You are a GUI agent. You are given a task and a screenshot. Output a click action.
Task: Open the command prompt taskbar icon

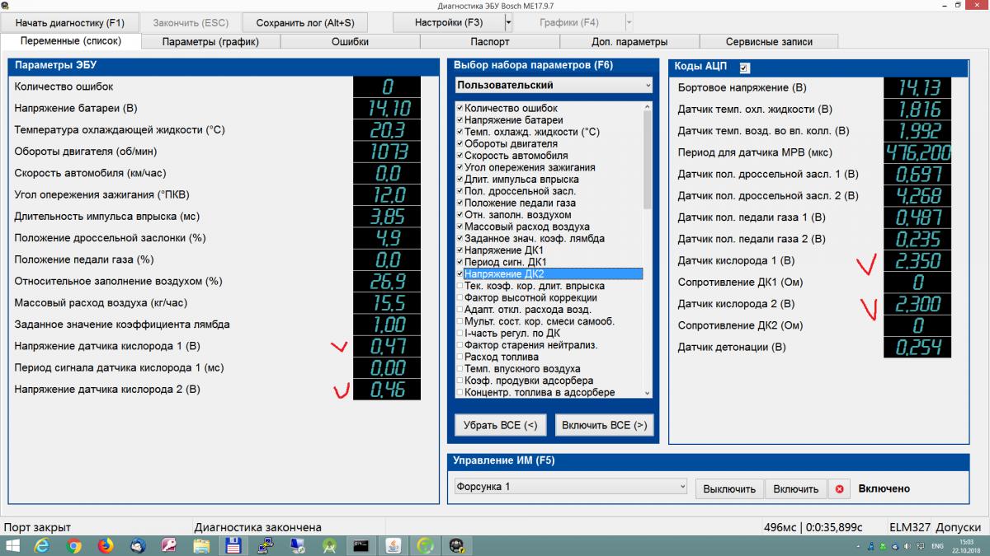361,545
